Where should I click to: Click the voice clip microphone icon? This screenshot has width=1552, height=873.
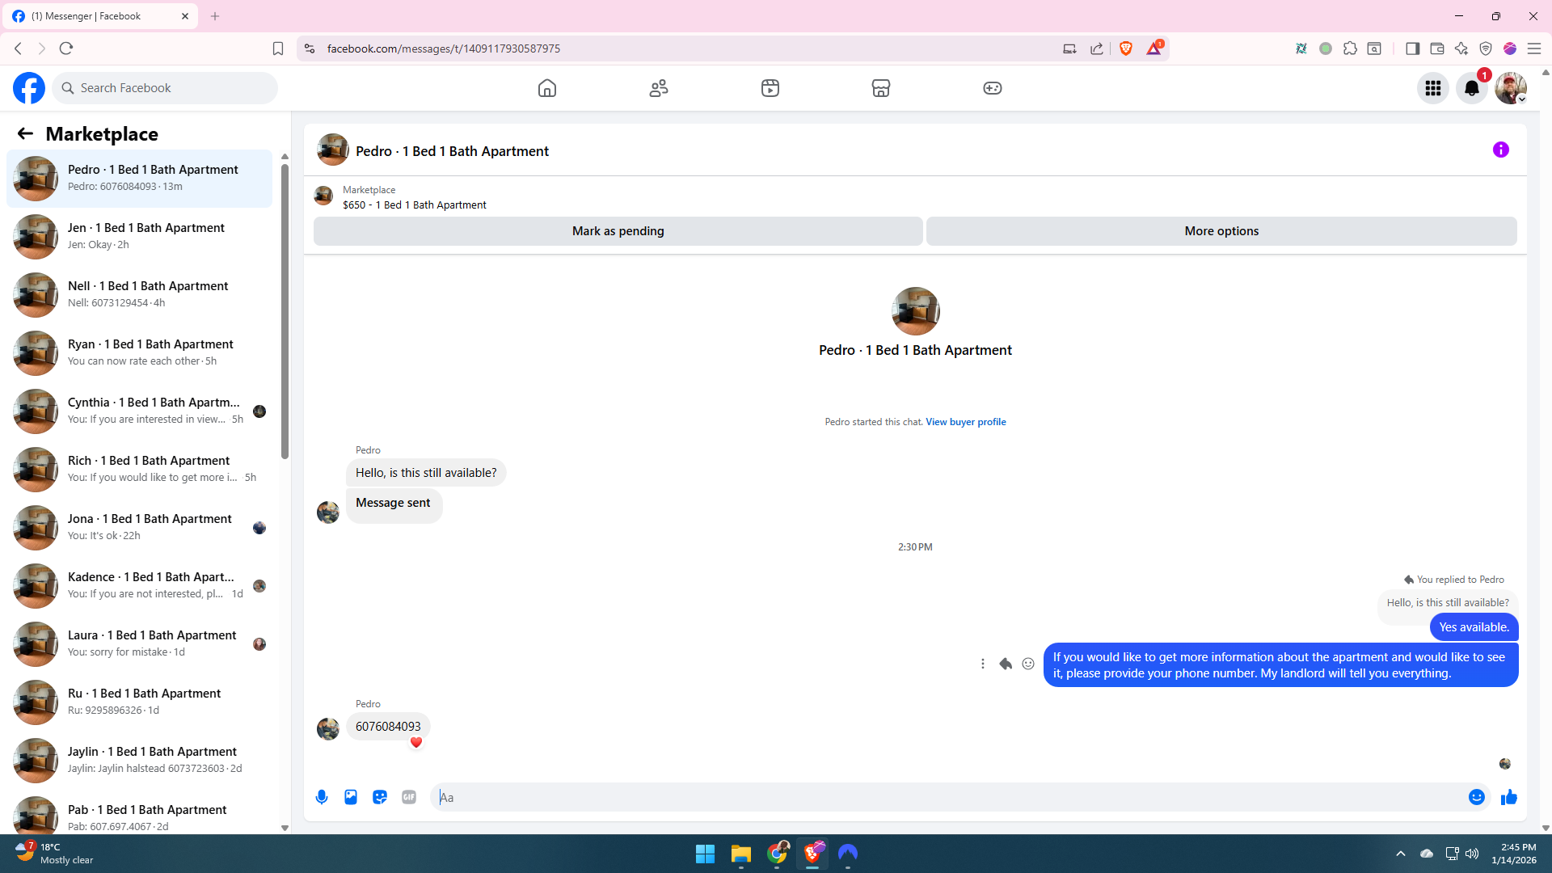322,797
